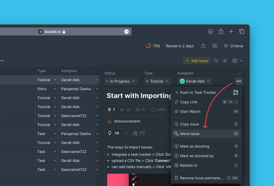Collapse the issue panel with arrow icon
The width and height of the screenshot is (274, 186).
pos(239,74)
